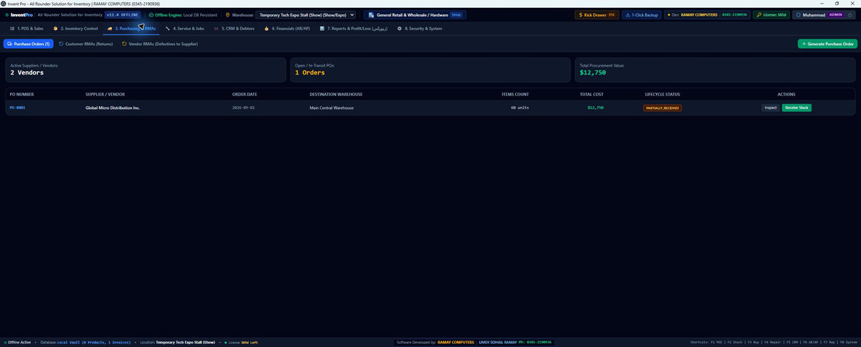Click the shield icon beside Muhammad
The width and height of the screenshot is (861, 347).
[x=799, y=14]
